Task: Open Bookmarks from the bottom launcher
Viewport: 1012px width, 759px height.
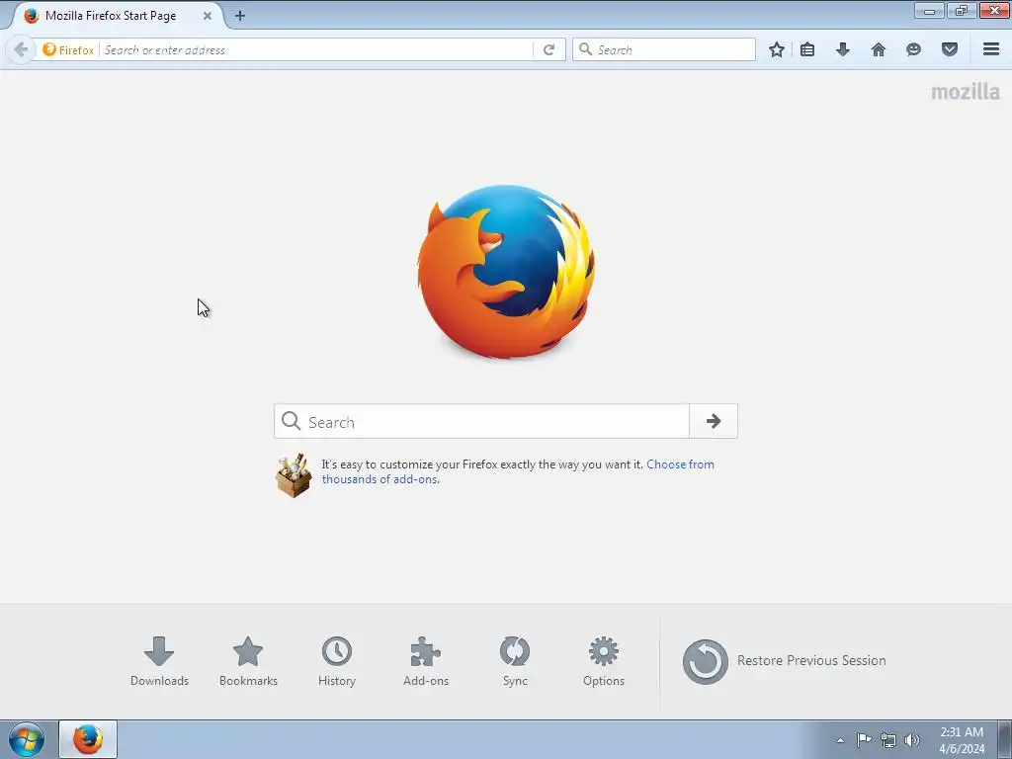Action: click(x=248, y=661)
